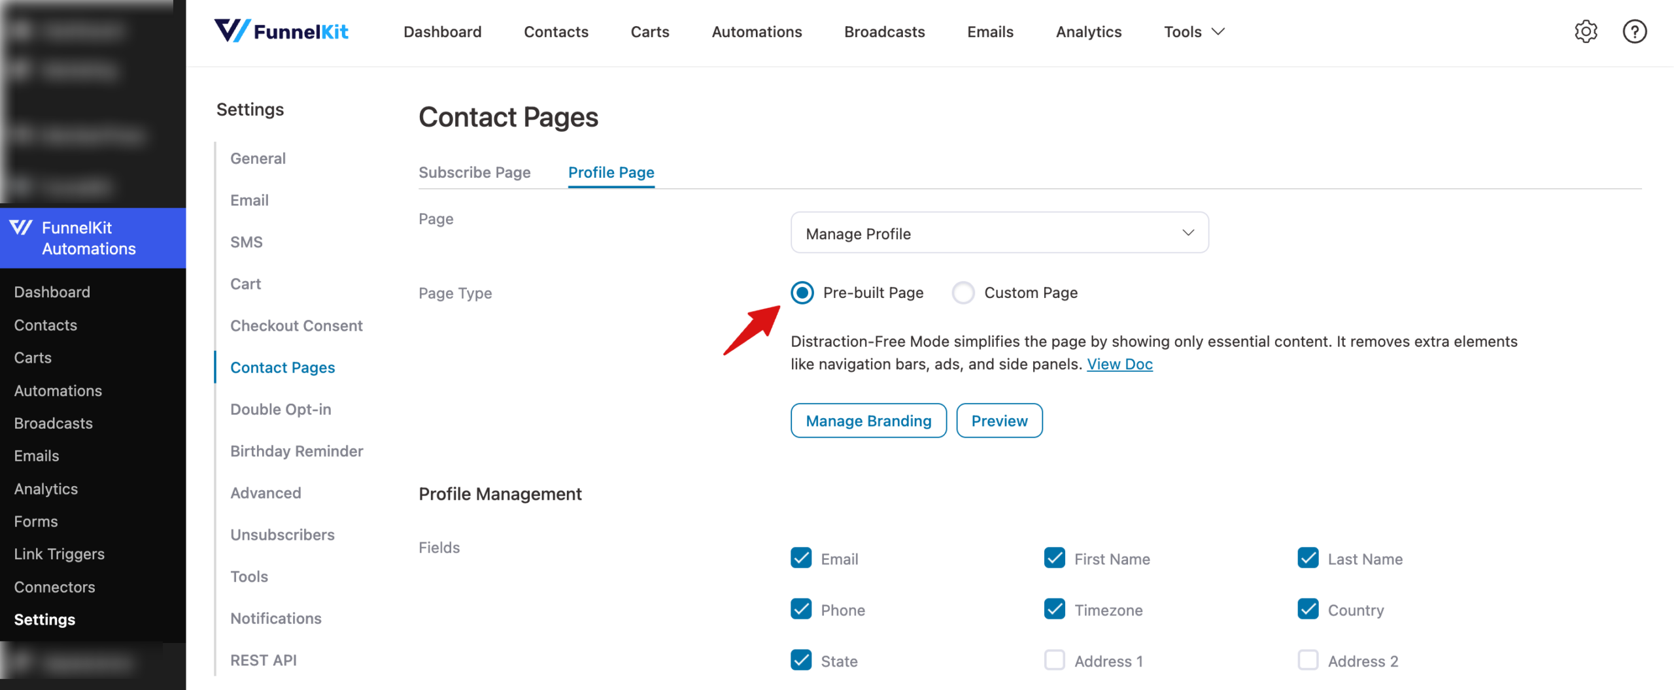Click the FunnelKit logo
The width and height of the screenshot is (1674, 690).
[281, 31]
